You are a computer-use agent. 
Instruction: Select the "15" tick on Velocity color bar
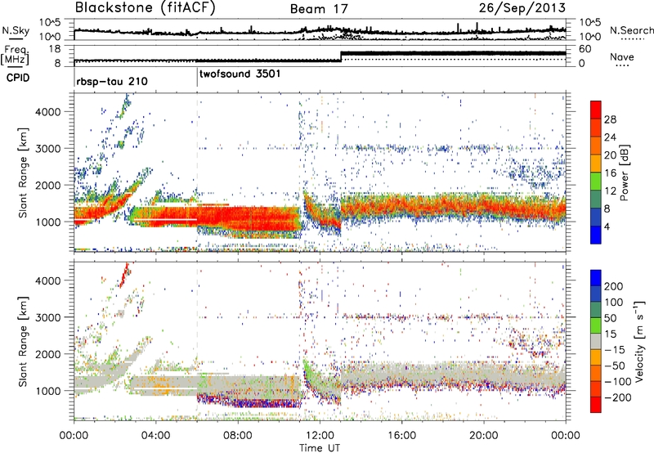click(610, 334)
